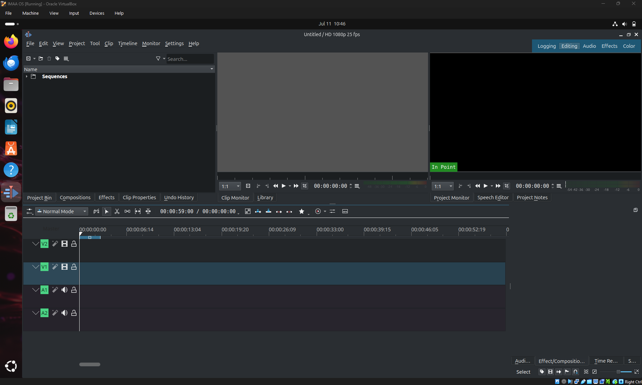Expand the Sequences folder

27,77
